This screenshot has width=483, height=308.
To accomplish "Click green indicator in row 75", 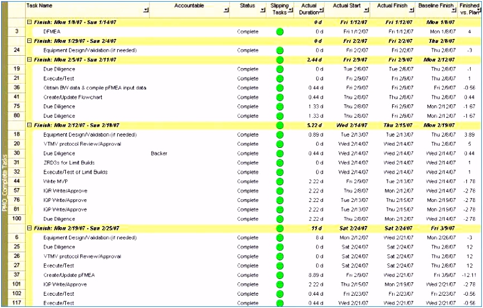I will pos(279,107).
